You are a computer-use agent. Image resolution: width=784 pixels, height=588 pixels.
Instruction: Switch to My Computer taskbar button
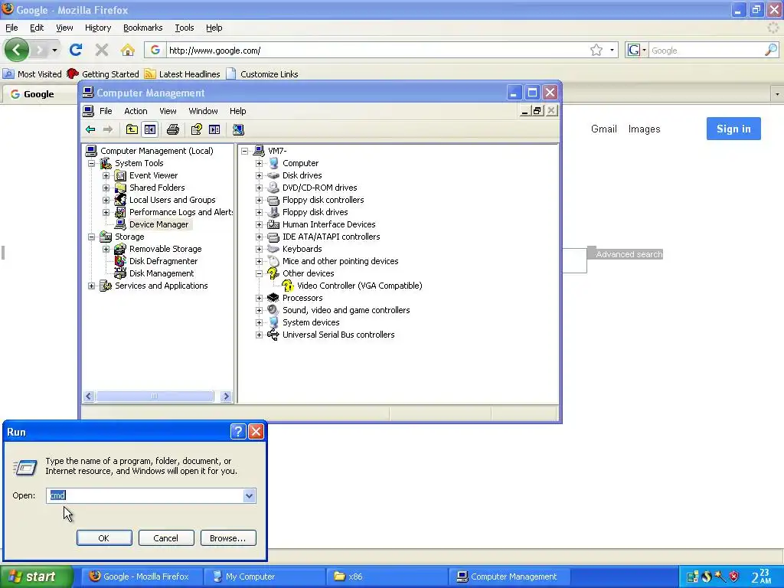[x=264, y=577]
